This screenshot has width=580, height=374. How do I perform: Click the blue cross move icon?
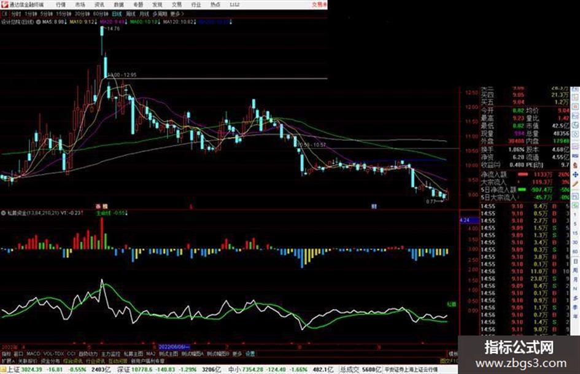pyautogui.click(x=576, y=174)
